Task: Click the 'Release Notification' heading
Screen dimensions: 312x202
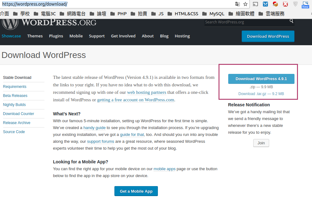Action: tap(249, 105)
